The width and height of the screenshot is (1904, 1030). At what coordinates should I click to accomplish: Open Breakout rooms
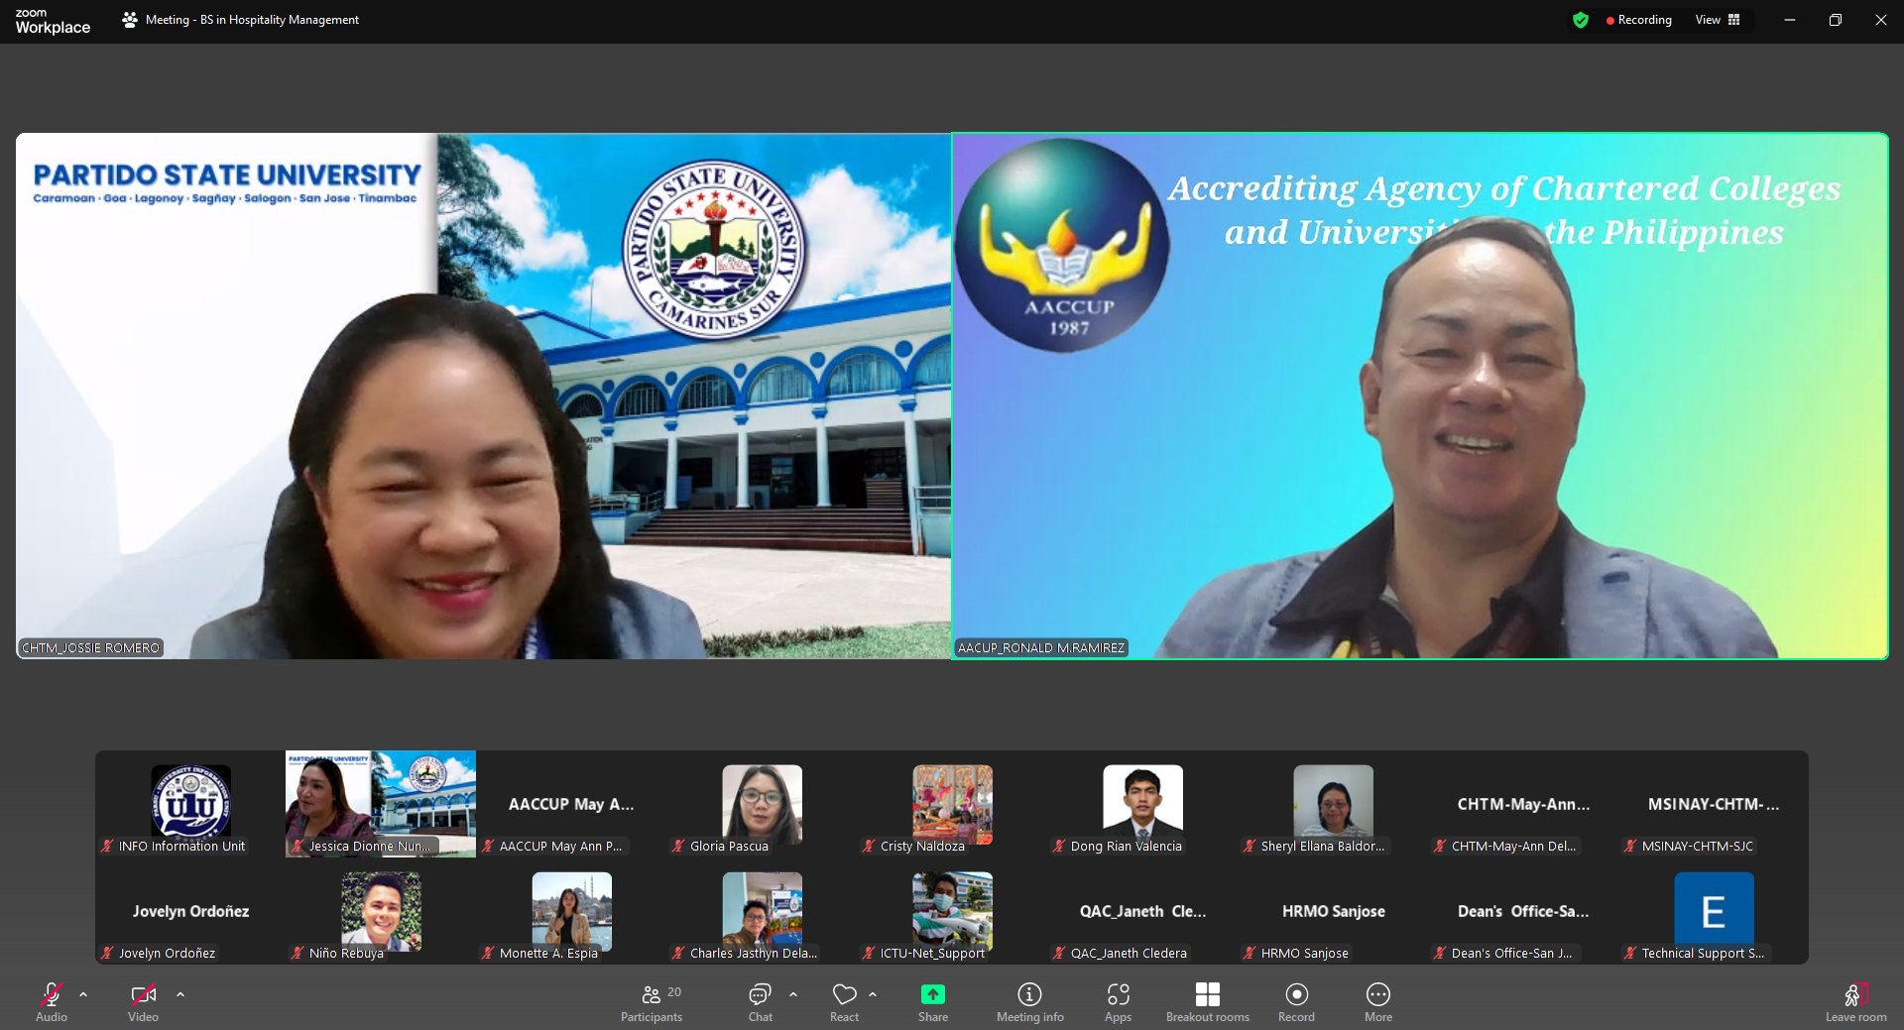click(x=1208, y=1002)
